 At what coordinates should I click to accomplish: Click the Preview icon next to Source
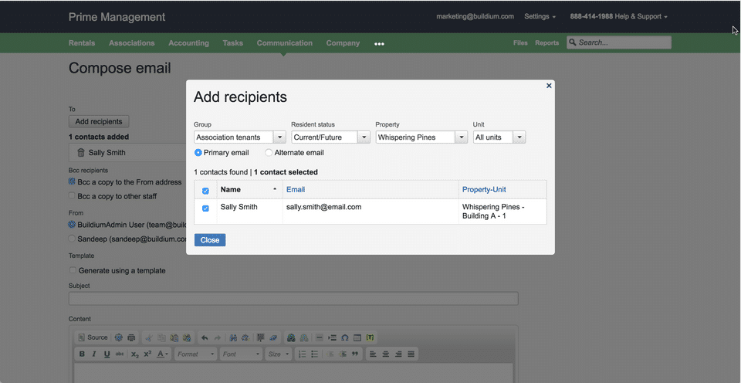pos(119,337)
